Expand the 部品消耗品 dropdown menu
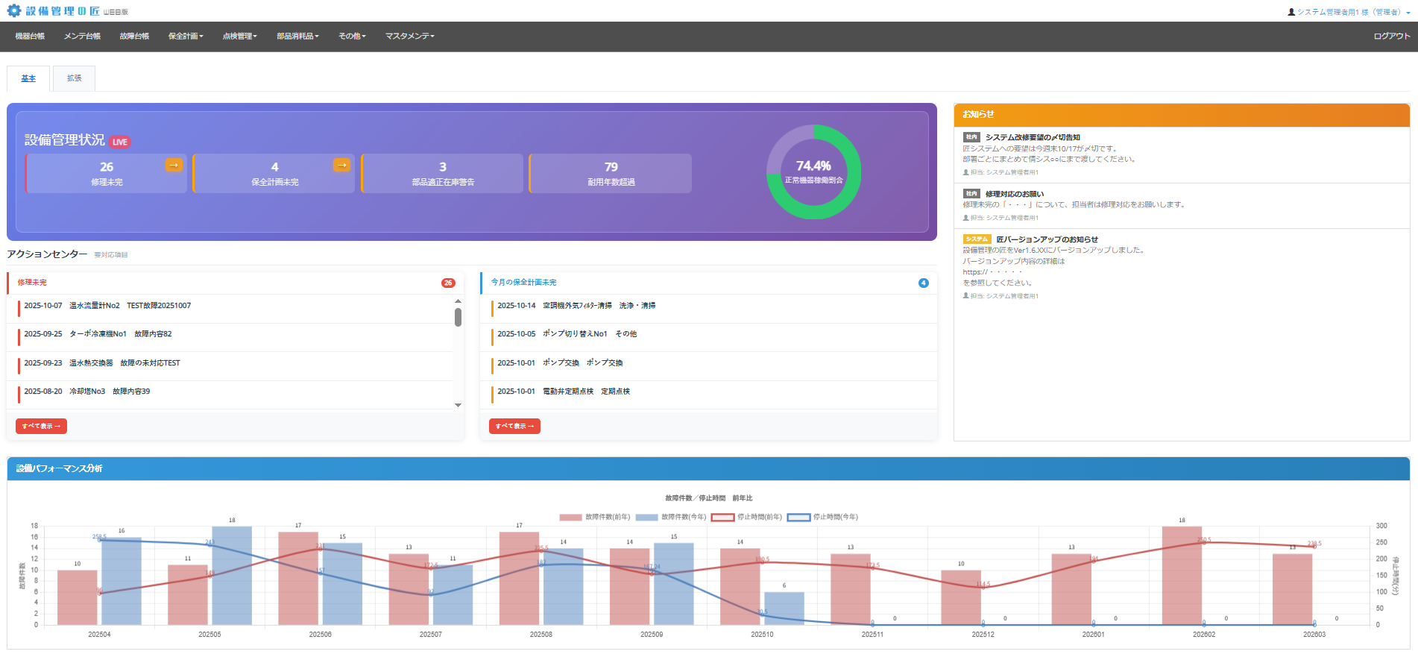This screenshot has height=663, width=1418. (297, 36)
